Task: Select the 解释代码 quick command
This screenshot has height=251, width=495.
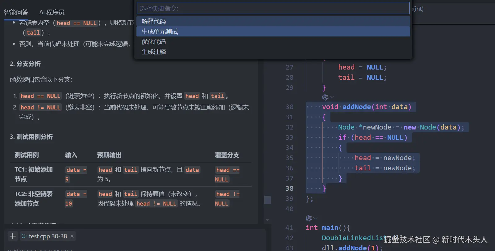Action: (273, 21)
